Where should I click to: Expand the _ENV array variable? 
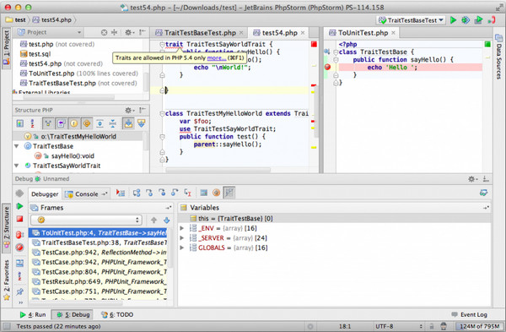pyautogui.click(x=181, y=228)
